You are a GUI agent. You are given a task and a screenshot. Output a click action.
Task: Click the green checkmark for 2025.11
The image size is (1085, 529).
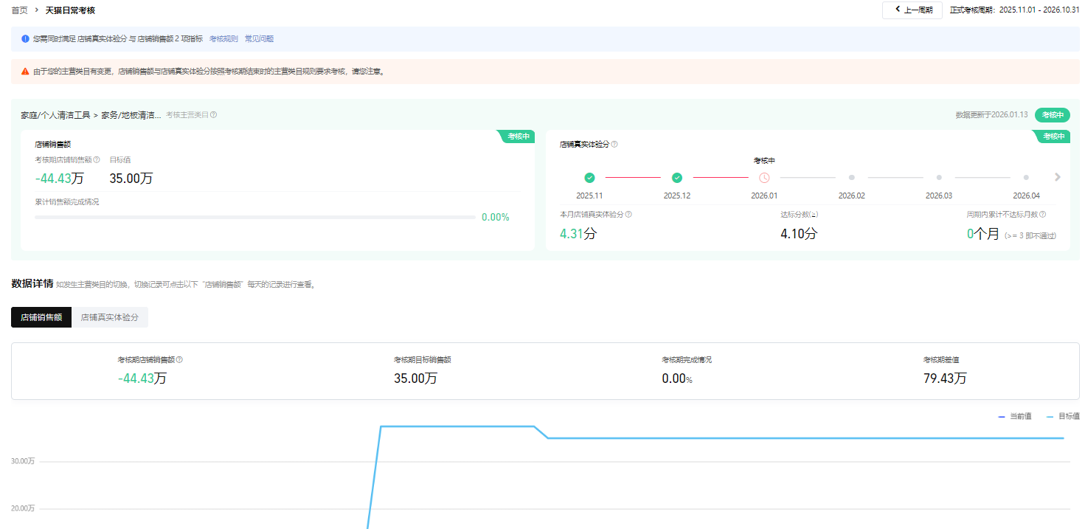[589, 178]
